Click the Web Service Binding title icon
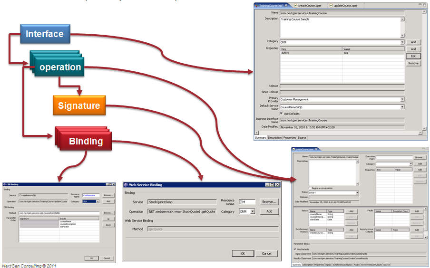 126,185
